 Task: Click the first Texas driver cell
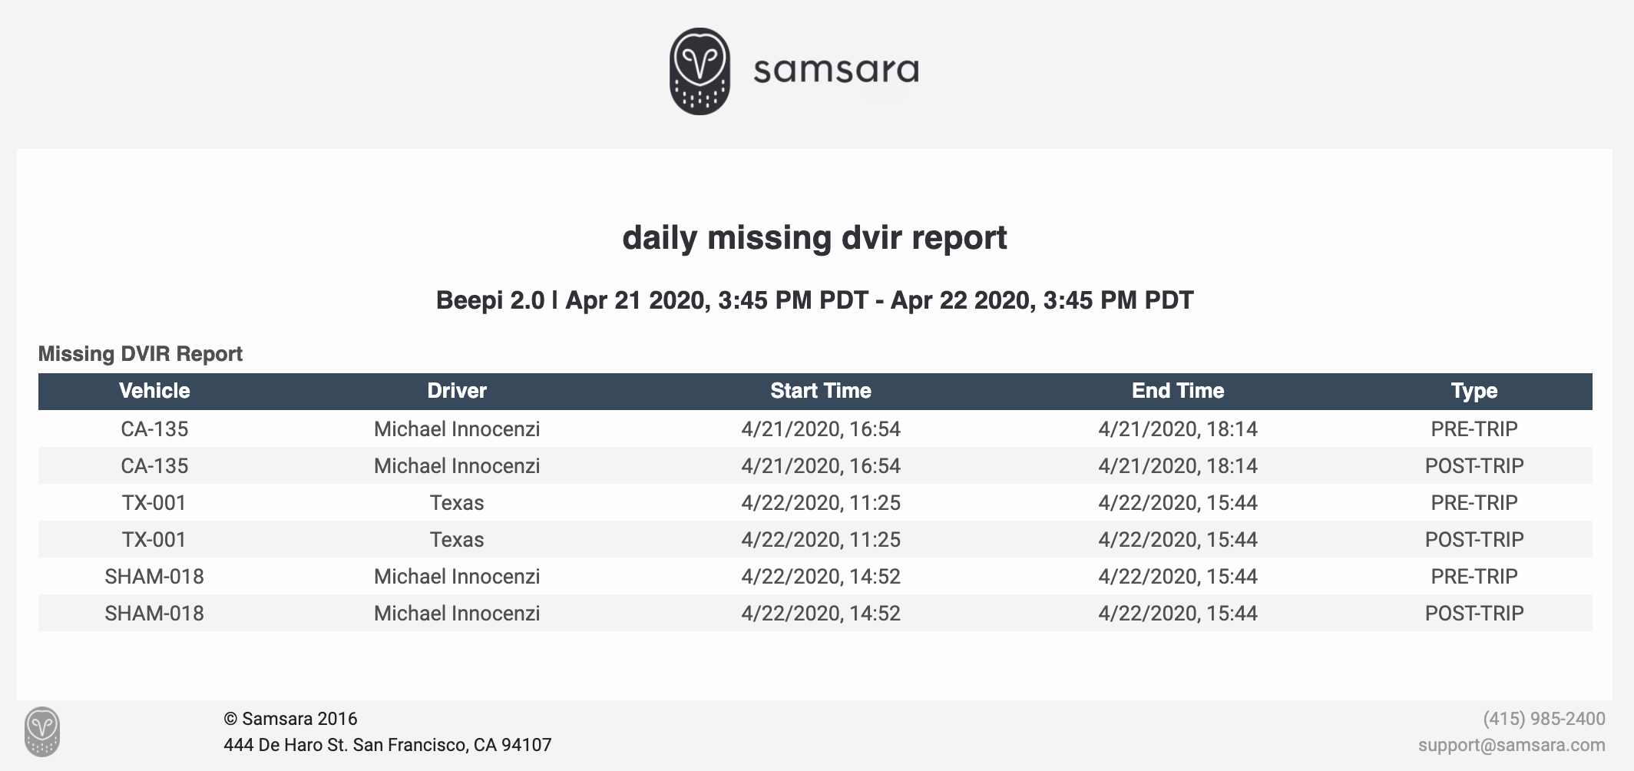tap(457, 502)
